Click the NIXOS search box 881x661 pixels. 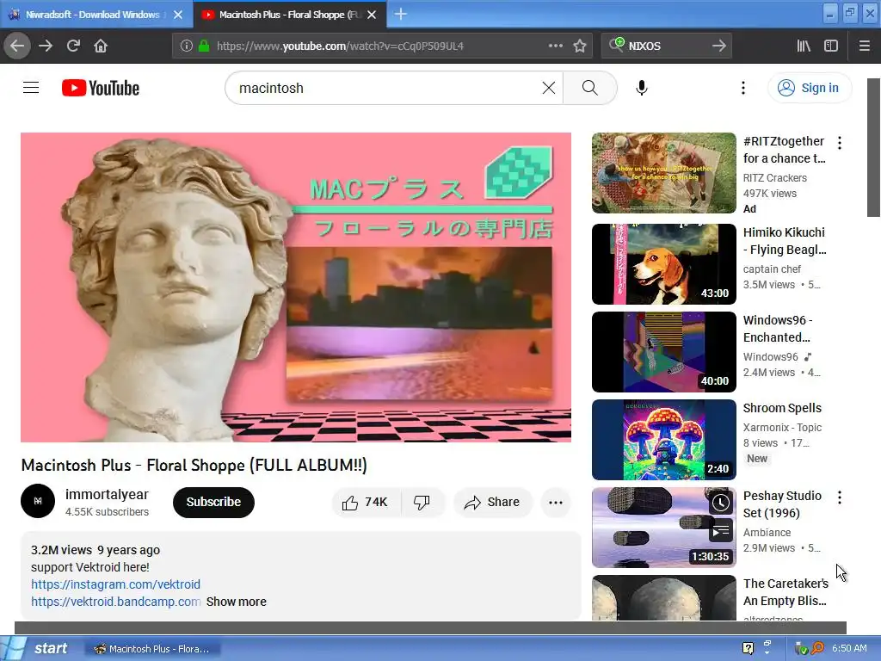coord(666,46)
